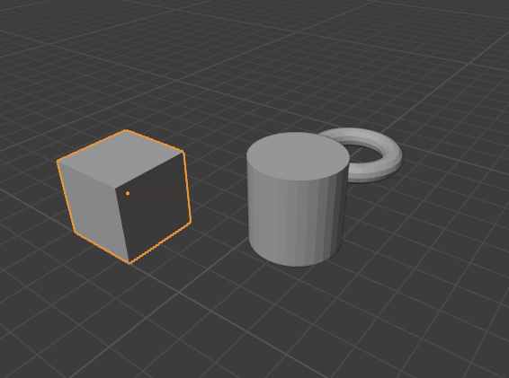
Task: Click the right side of the torus ring
Action: click(x=395, y=159)
